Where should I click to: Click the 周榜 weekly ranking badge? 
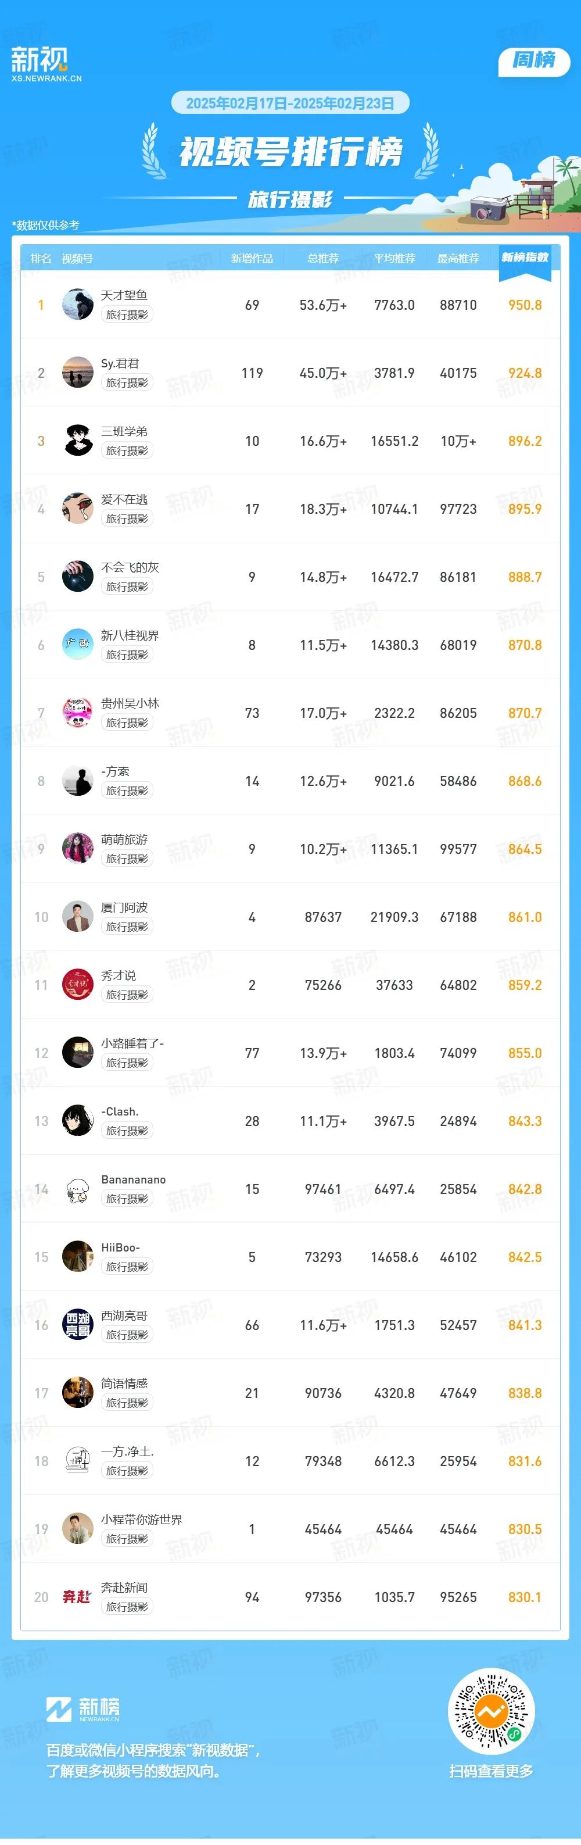(534, 62)
